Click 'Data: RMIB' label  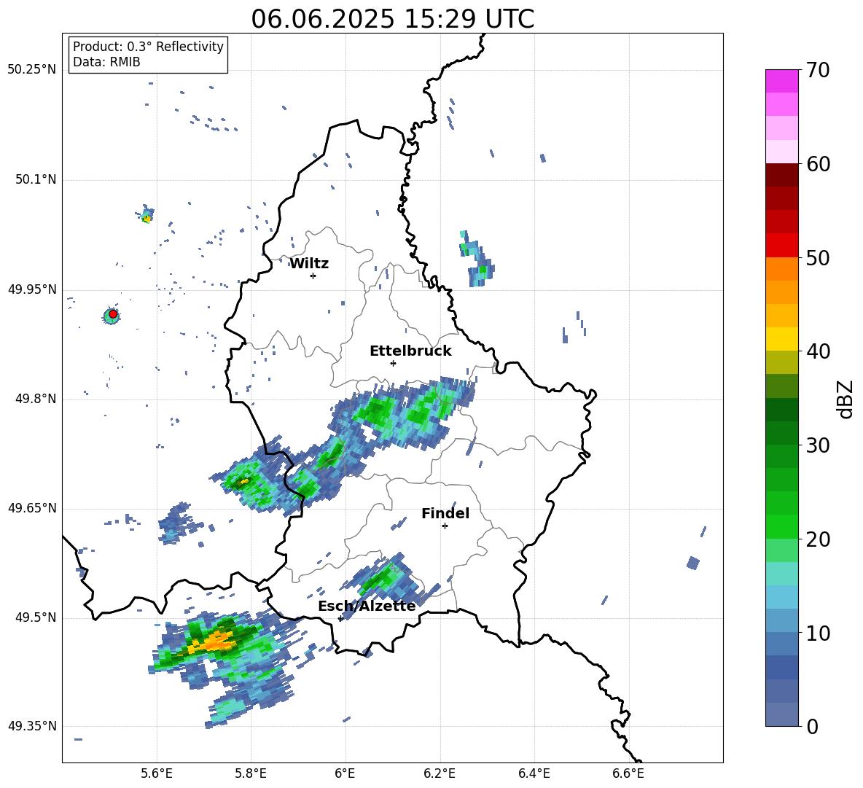106,62
